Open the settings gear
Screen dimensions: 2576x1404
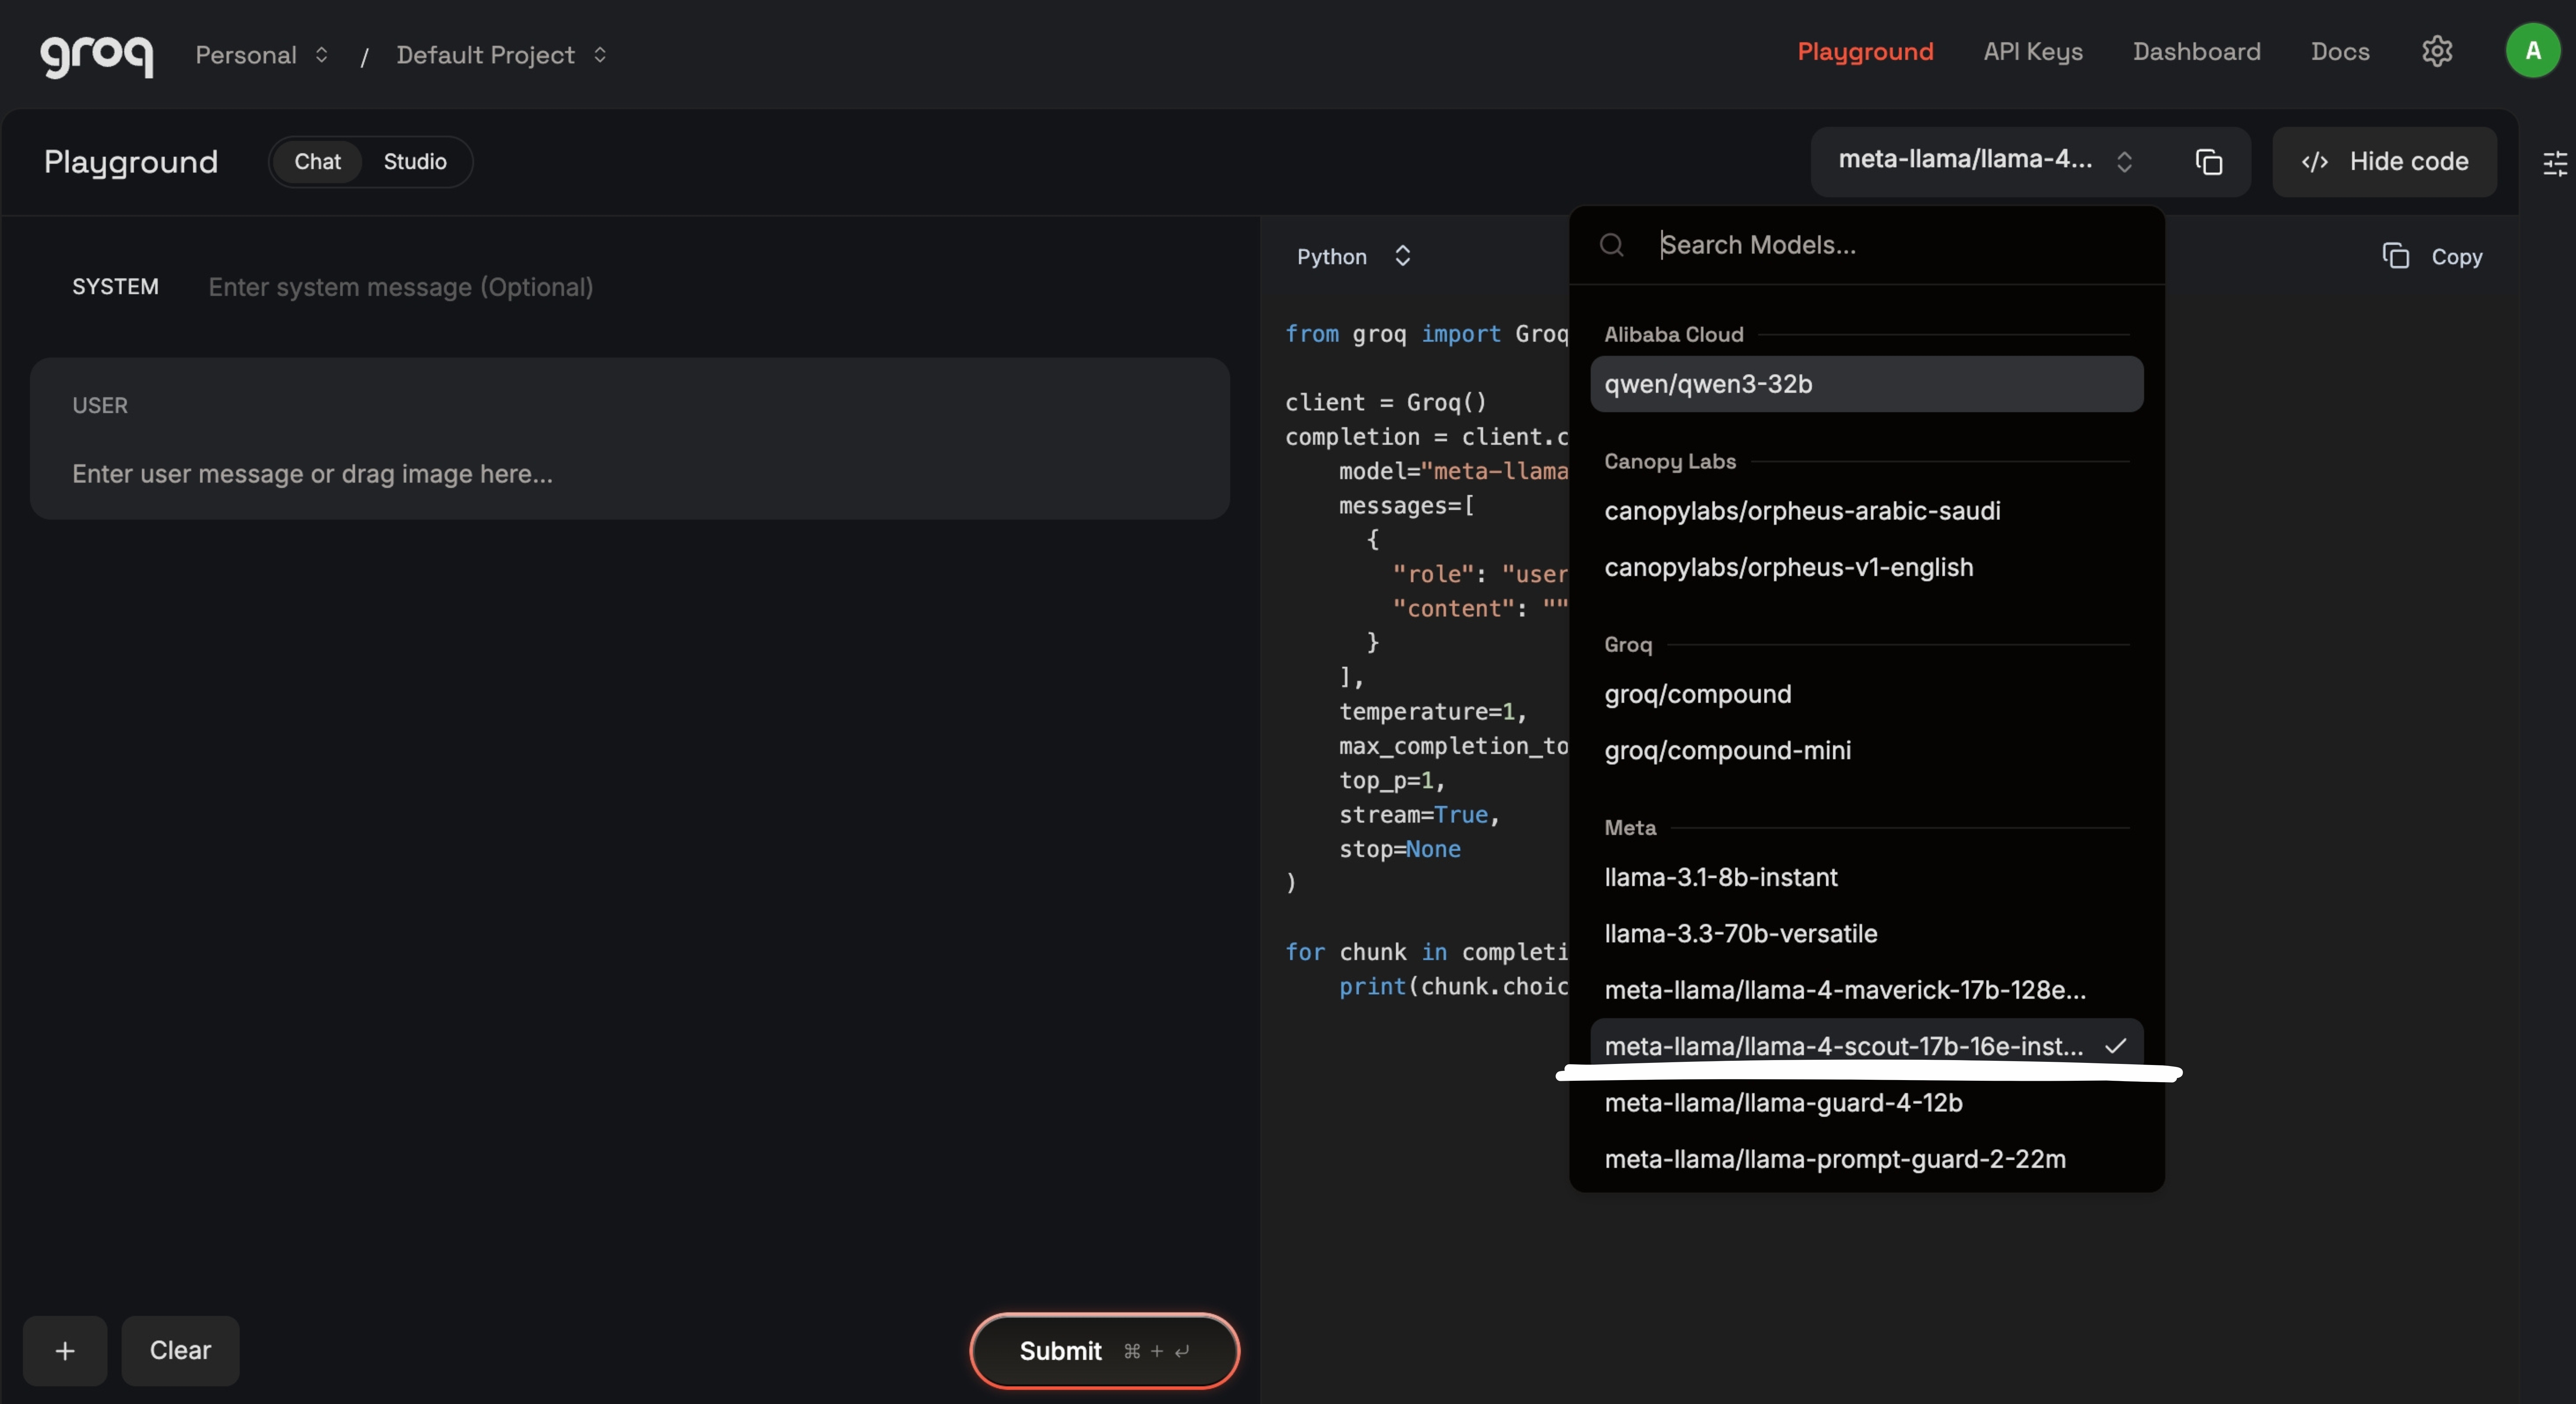pos(2437,51)
